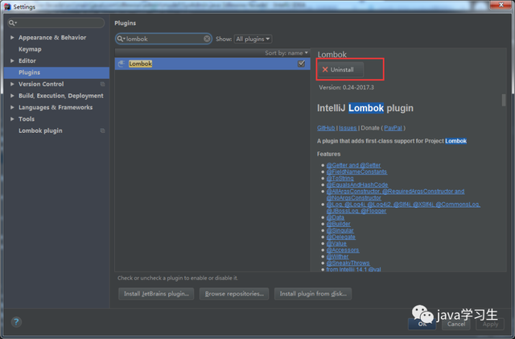Open the Sort by name dropdown
The image size is (515, 339).
[286, 53]
